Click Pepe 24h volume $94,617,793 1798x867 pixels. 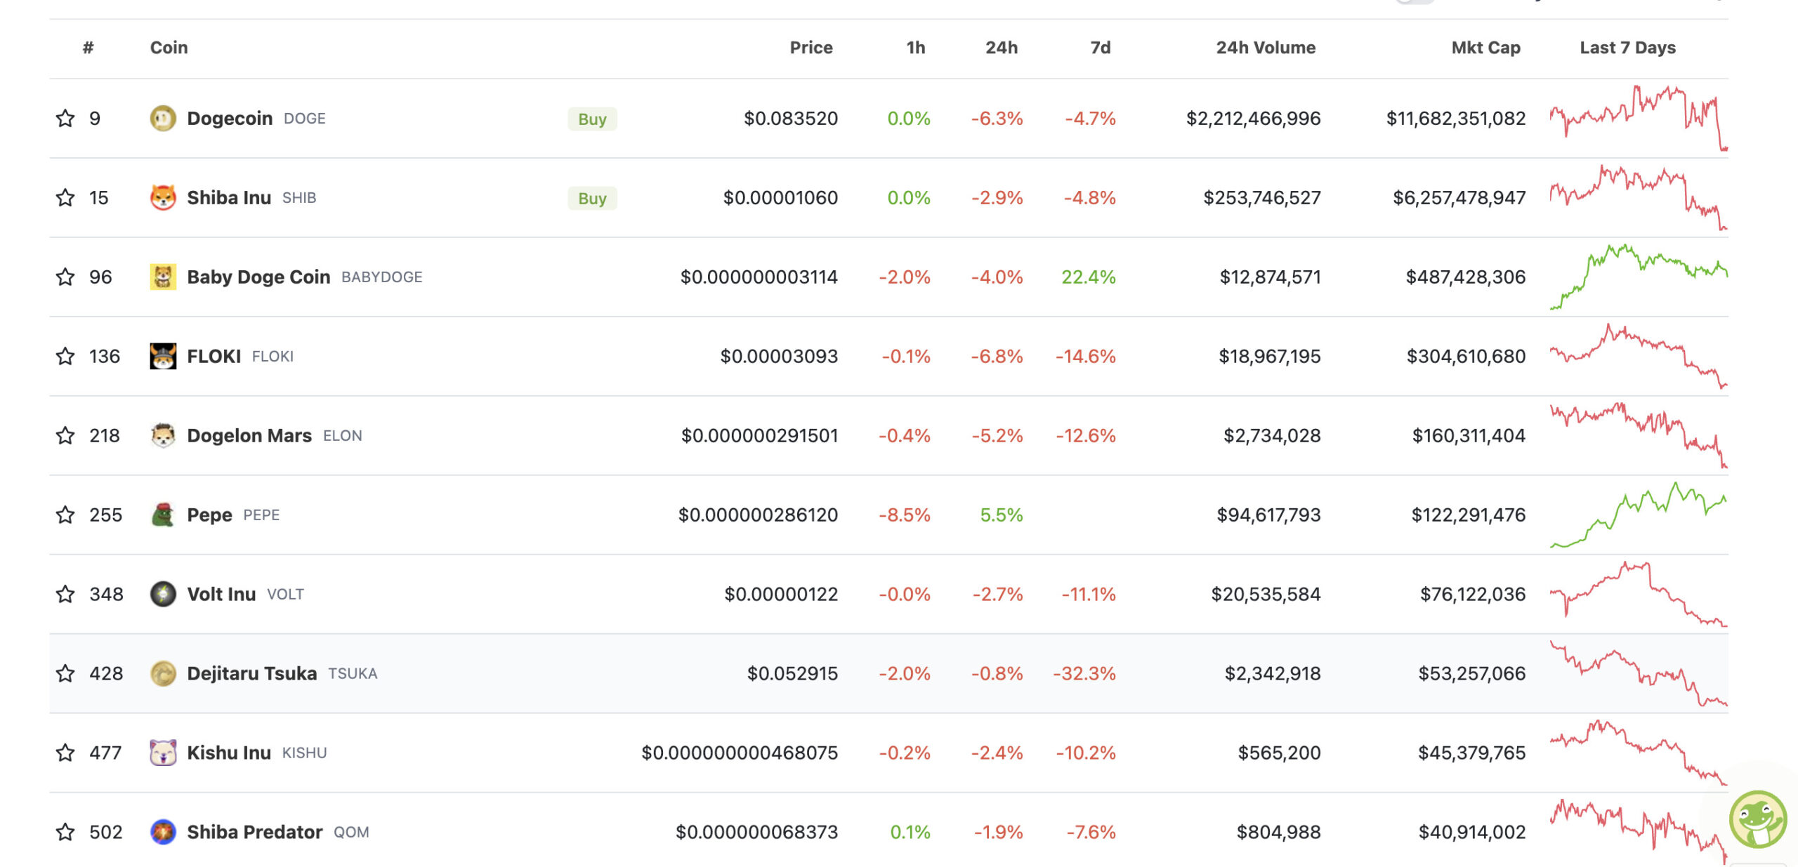(1268, 515)
